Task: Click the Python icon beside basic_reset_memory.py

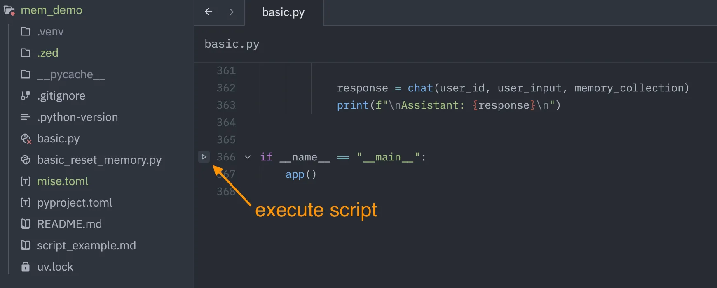Action: [x=26, y=160]
